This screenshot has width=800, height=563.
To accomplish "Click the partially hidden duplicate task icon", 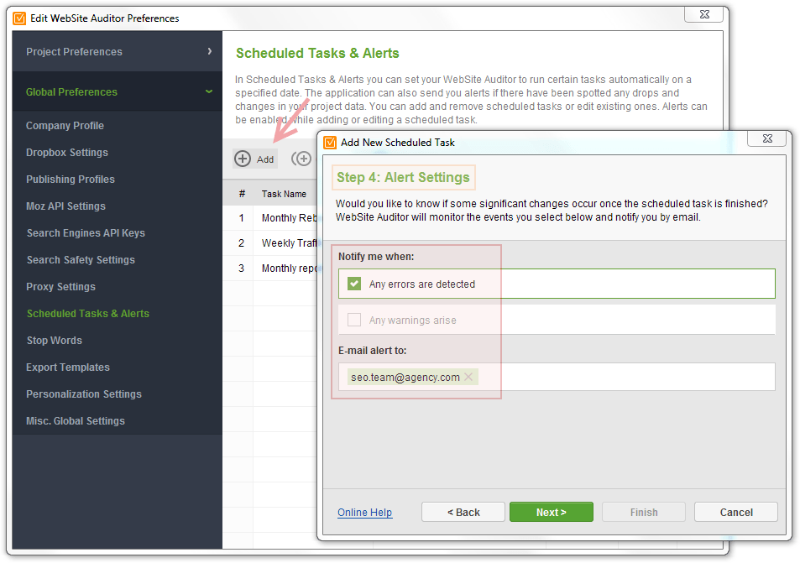I will (x=301, y=159).
